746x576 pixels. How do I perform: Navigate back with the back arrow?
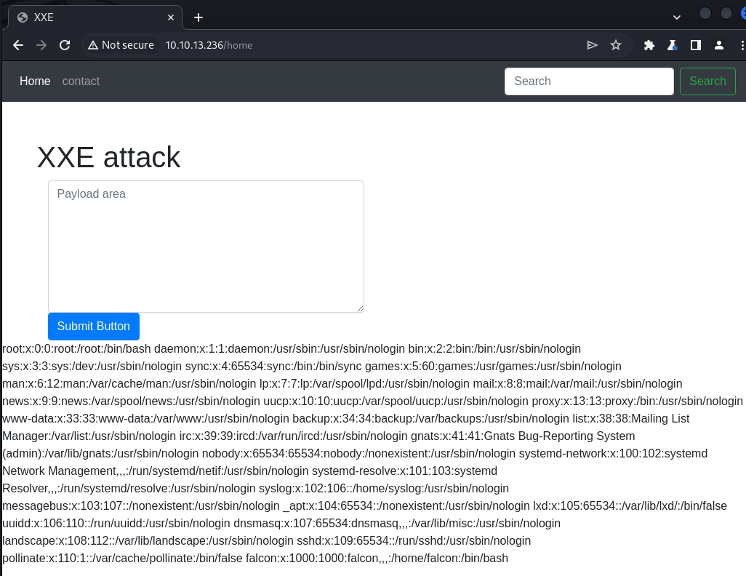click(x=17, y=44)
